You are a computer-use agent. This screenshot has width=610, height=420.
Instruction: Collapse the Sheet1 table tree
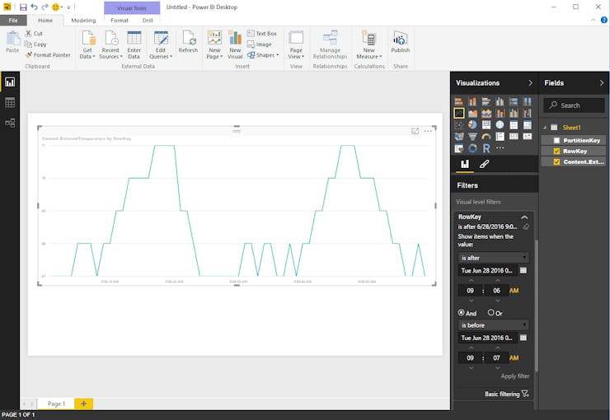point(545,128)
